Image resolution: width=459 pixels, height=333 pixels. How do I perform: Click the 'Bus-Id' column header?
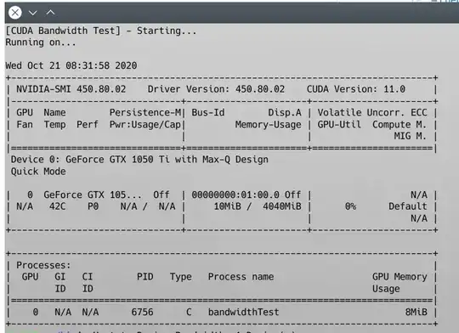pyautogui.click(x=208, y=112)
